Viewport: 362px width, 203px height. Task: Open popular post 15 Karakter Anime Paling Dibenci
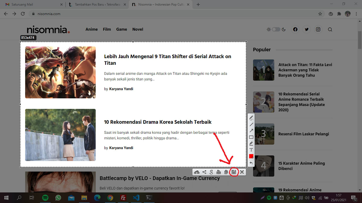302,166
